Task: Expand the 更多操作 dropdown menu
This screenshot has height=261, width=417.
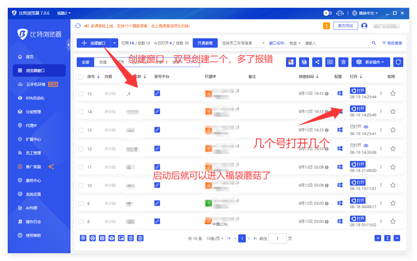Action: [x=370, y=62]
